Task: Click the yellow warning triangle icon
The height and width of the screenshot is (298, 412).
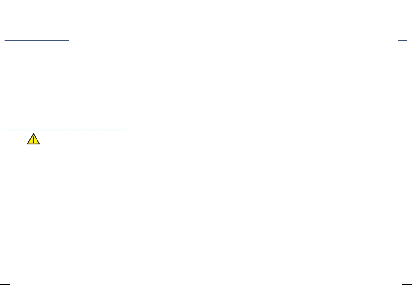Action: tap(33, 139)
